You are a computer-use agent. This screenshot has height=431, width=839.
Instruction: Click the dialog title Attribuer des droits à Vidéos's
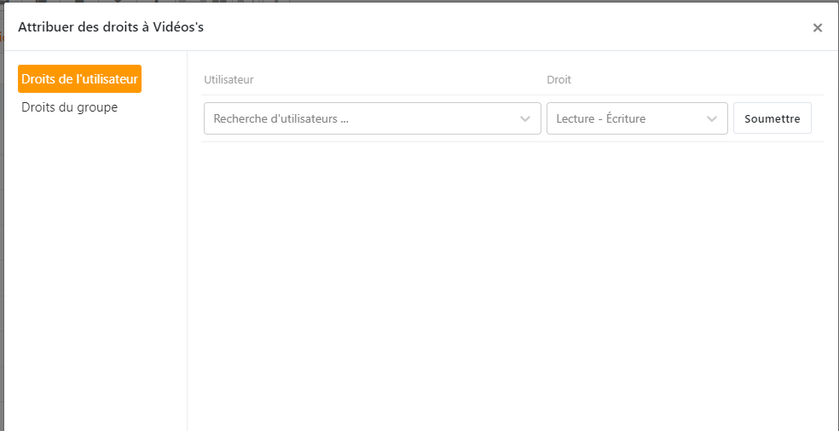[x=111, y=27]
